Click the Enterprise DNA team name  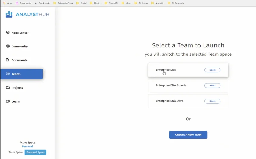pyautogui.click(x=166, y=70)
